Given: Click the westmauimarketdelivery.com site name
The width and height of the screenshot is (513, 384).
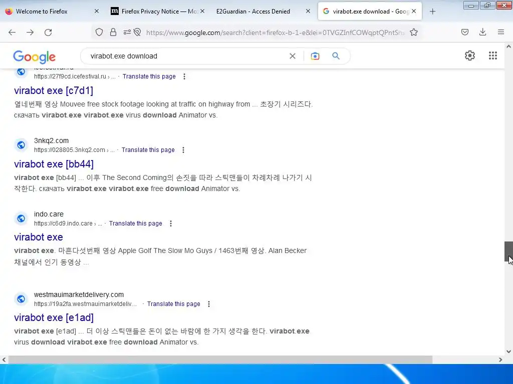Looking at the screenshot, I should pos(79,294).
